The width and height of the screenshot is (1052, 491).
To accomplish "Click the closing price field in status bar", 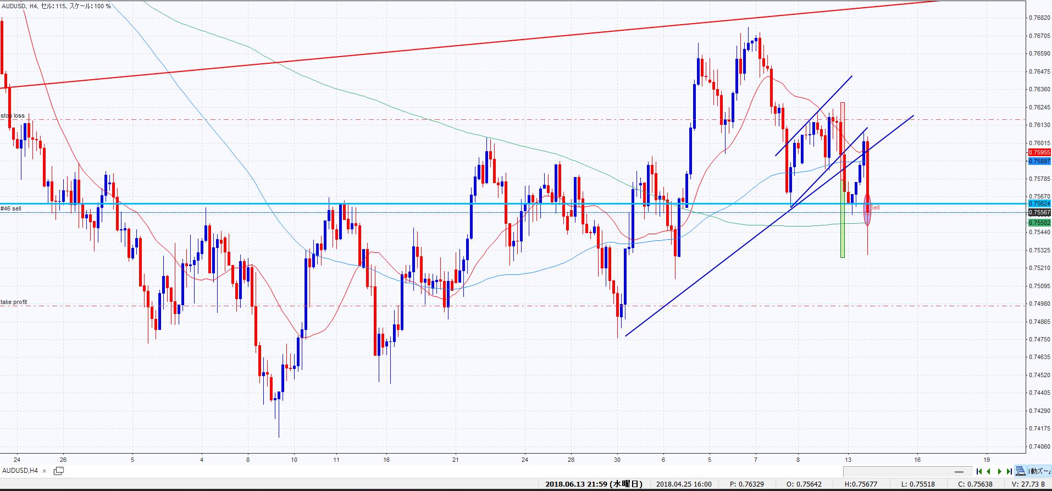I will coord(975,484).
